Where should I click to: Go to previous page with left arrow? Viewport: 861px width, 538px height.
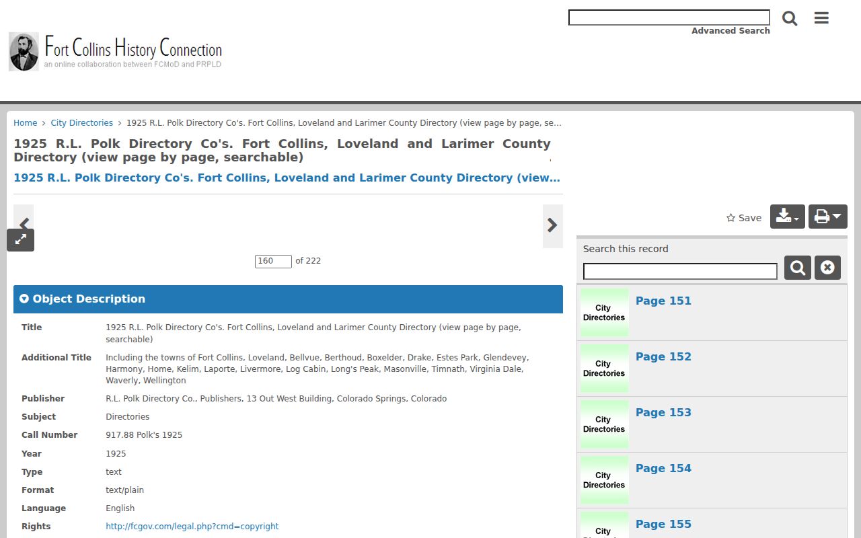[24, 225]
